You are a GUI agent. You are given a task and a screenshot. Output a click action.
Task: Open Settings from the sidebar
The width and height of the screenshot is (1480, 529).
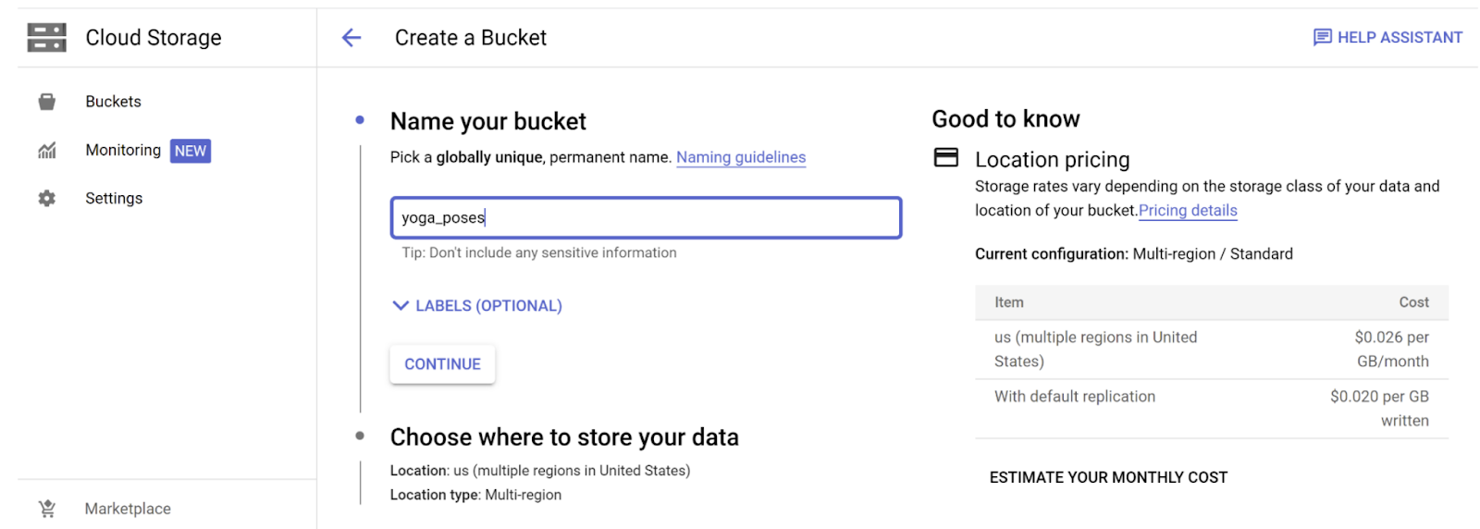point(114,199)
